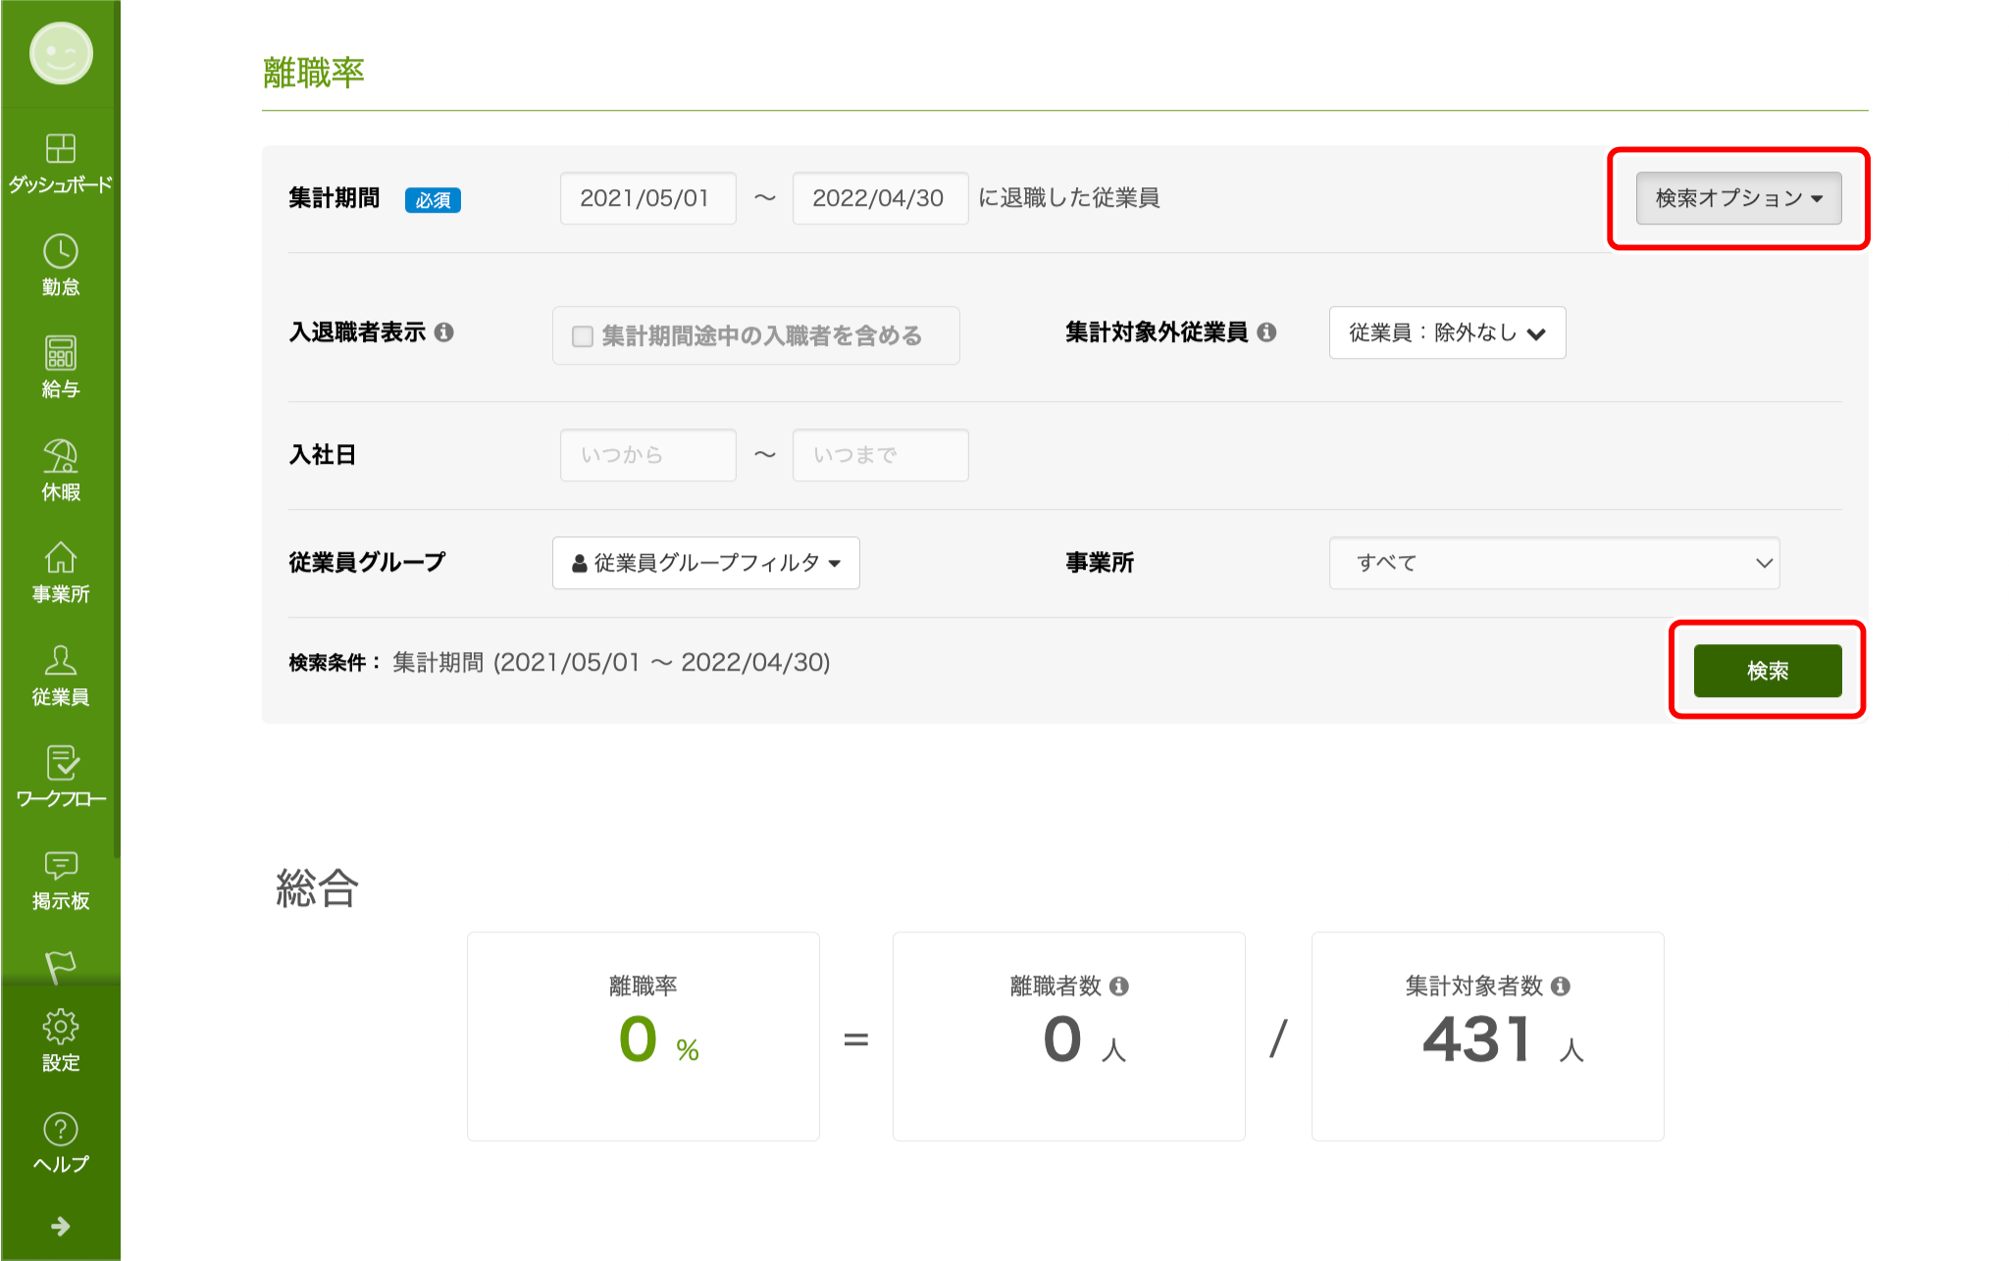Open 勤怠 attendance clock icon
The image size is (2009, 1261).
(60, 253)
